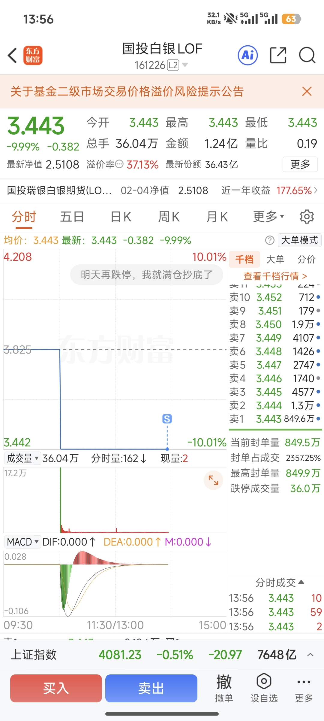Dismiss the risk announcement banner
Image resolution: width=324 pixels, height=721 pixels.
tap(307, 91)
